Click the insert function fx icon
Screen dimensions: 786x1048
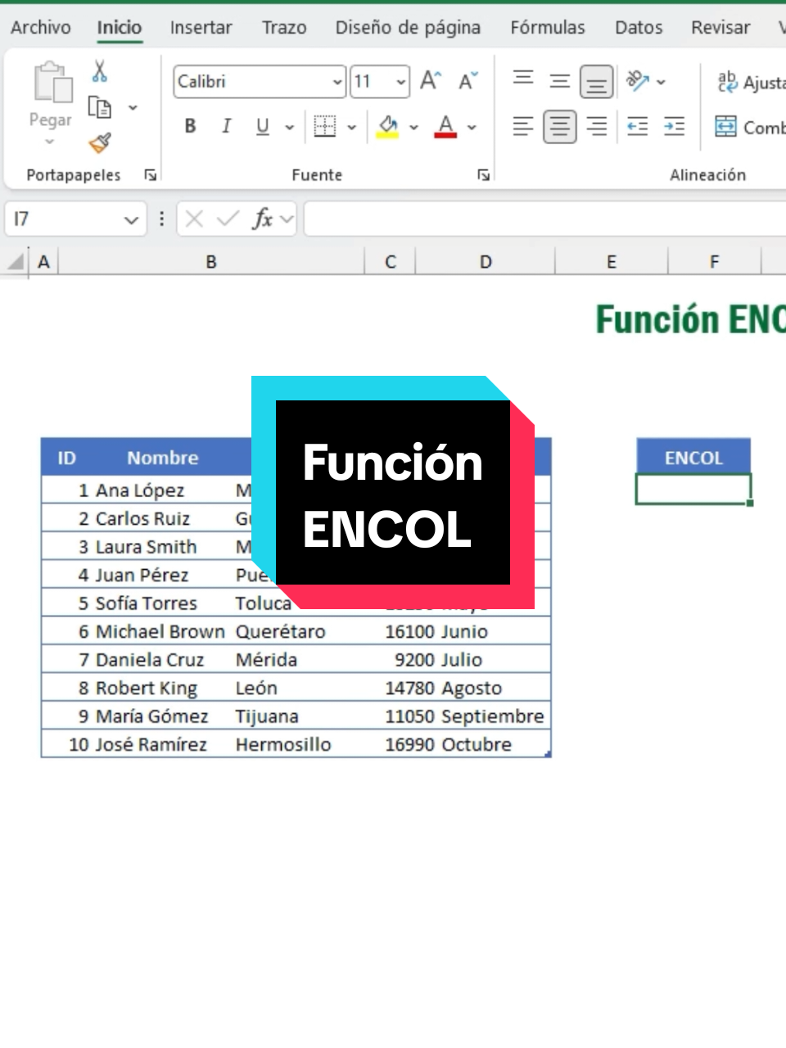coord(262,219)
